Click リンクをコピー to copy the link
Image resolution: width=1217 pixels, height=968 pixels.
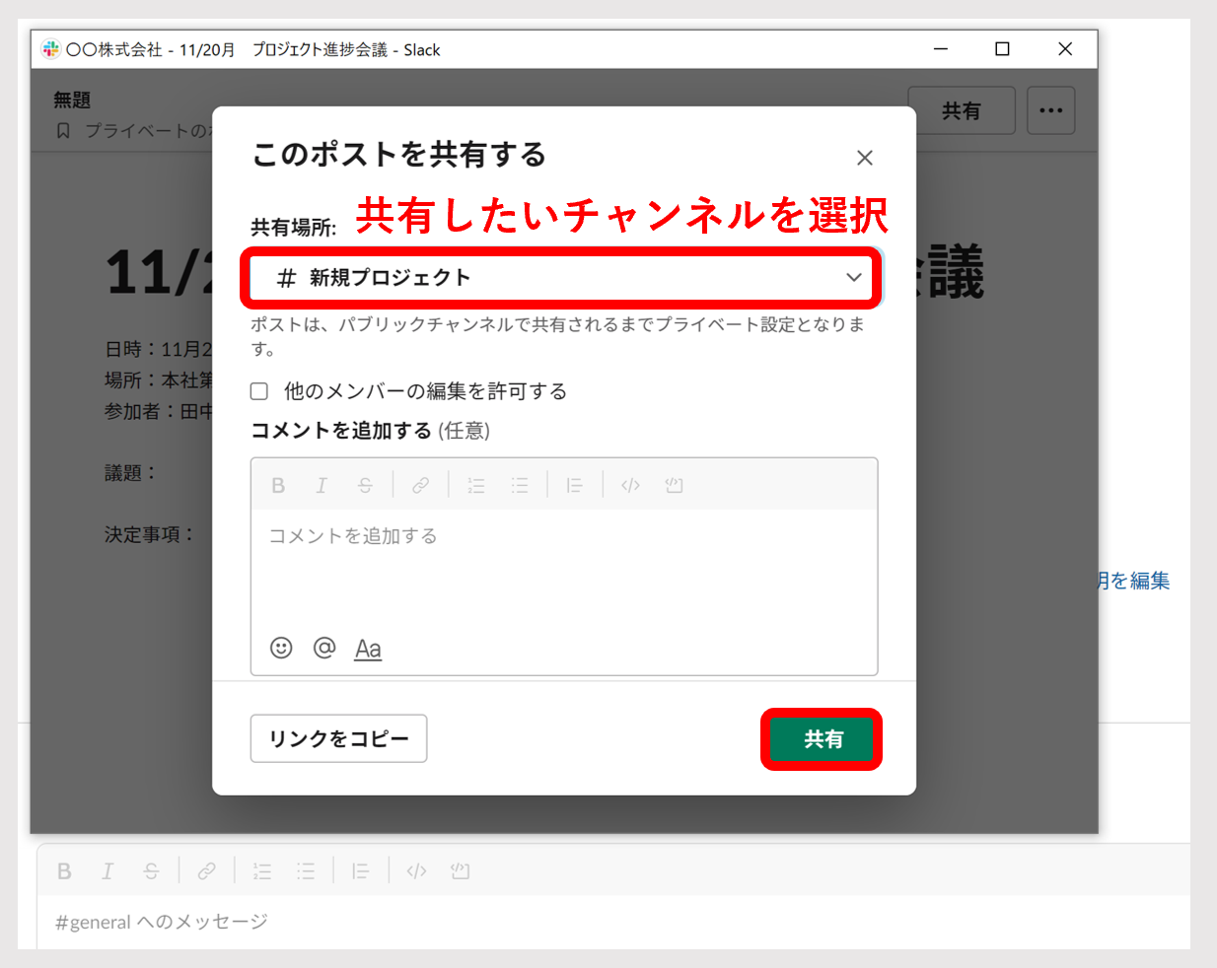tap(338, 737)
